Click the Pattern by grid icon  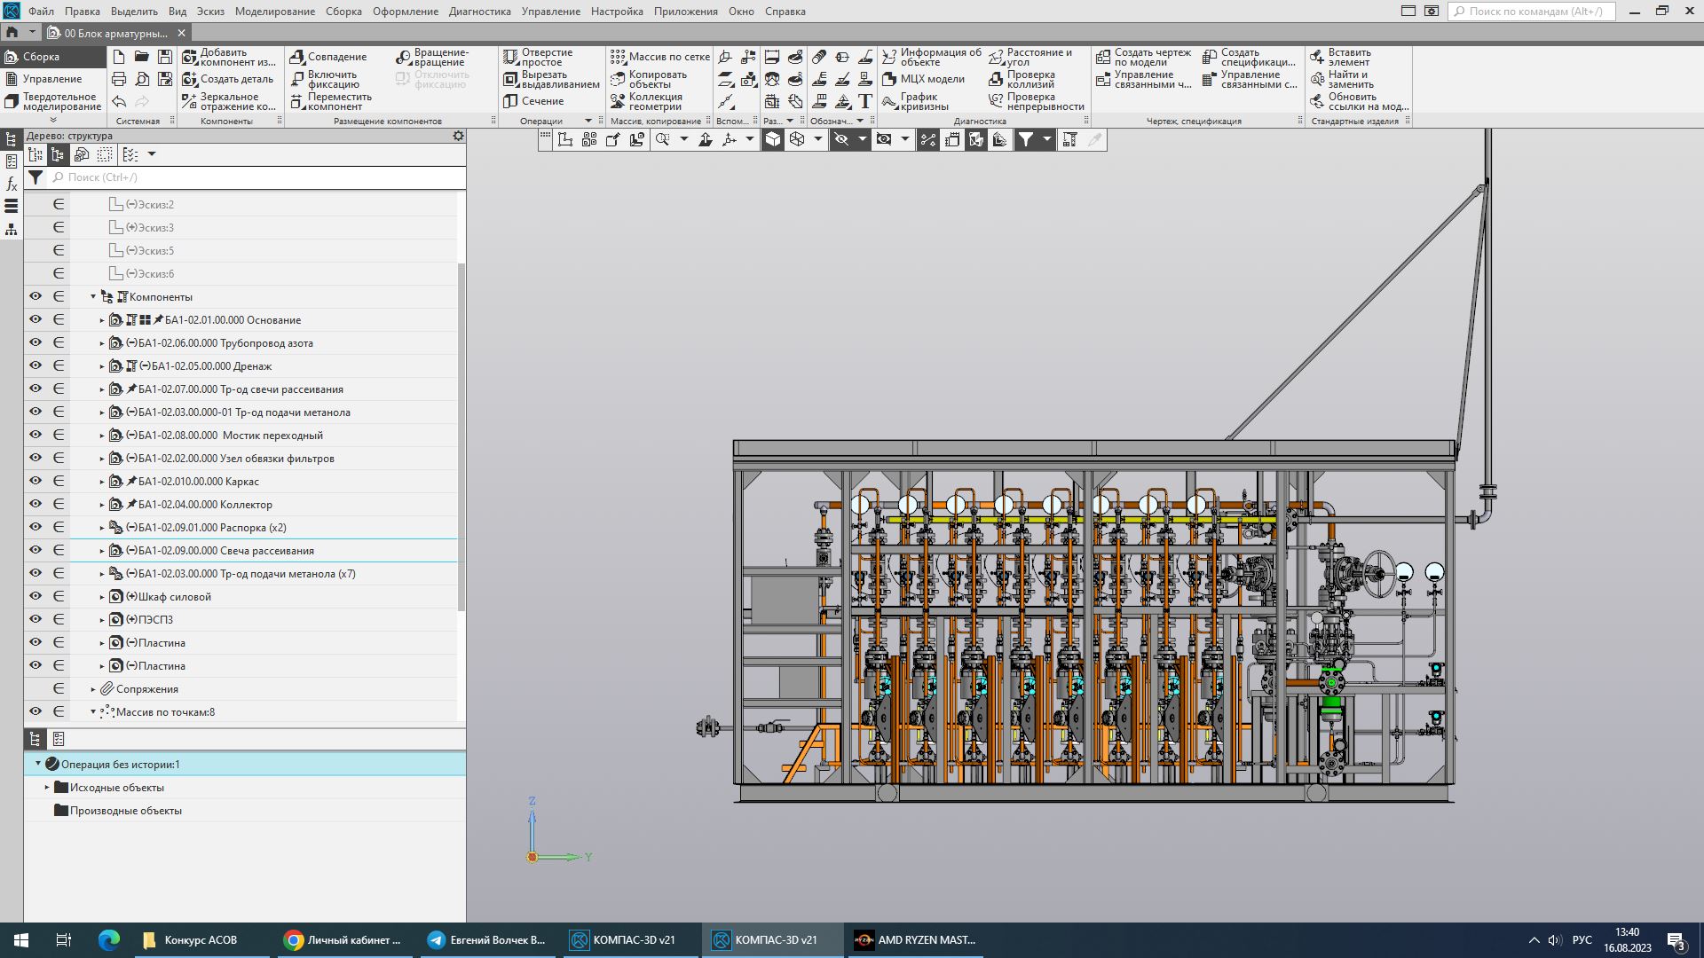[619, 57]
